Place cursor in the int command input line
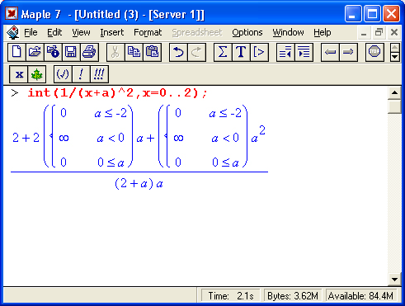The image size is (405, 306). click(117, 93)
